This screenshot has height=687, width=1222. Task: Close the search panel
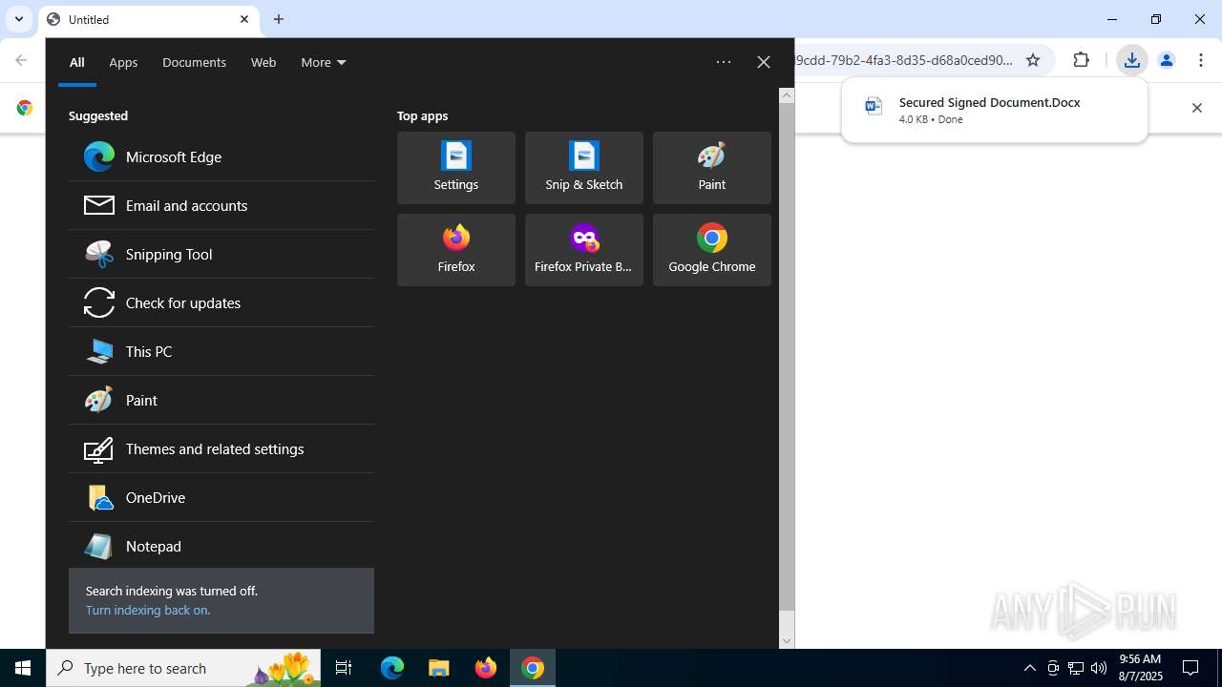click(x=764, y=62)
